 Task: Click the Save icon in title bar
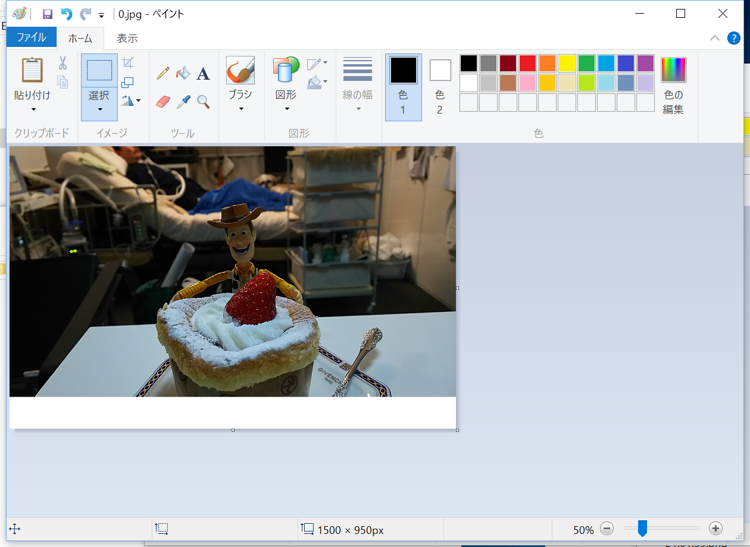[x=48, y=14]
